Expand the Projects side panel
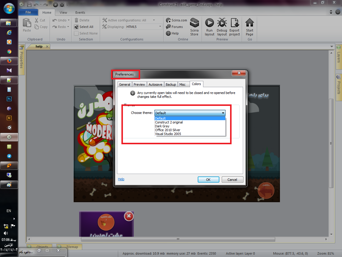 pos(338,87)
